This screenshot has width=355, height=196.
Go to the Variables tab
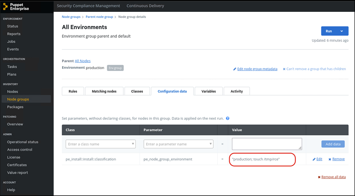[x=209, y=91]
